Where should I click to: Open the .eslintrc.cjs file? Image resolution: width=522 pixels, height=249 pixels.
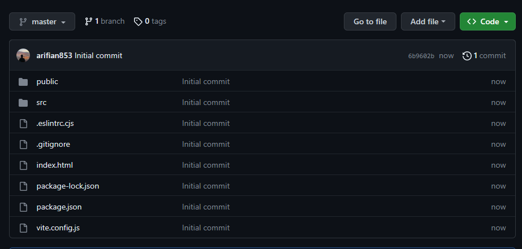tap(55, 123)
